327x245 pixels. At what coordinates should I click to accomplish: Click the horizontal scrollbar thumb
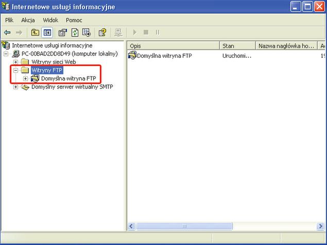pyautogui.click(x=184, y=226)
